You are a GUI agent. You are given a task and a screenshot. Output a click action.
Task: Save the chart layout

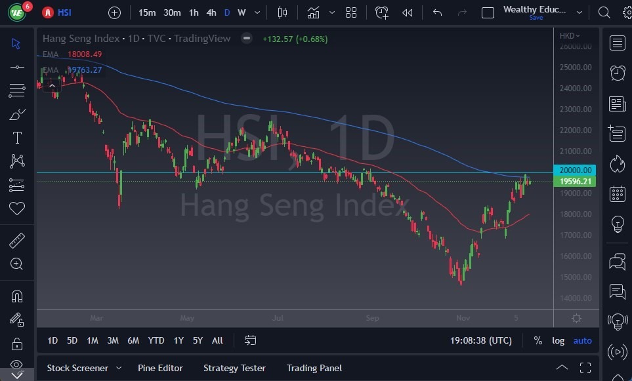pos(536,18)
